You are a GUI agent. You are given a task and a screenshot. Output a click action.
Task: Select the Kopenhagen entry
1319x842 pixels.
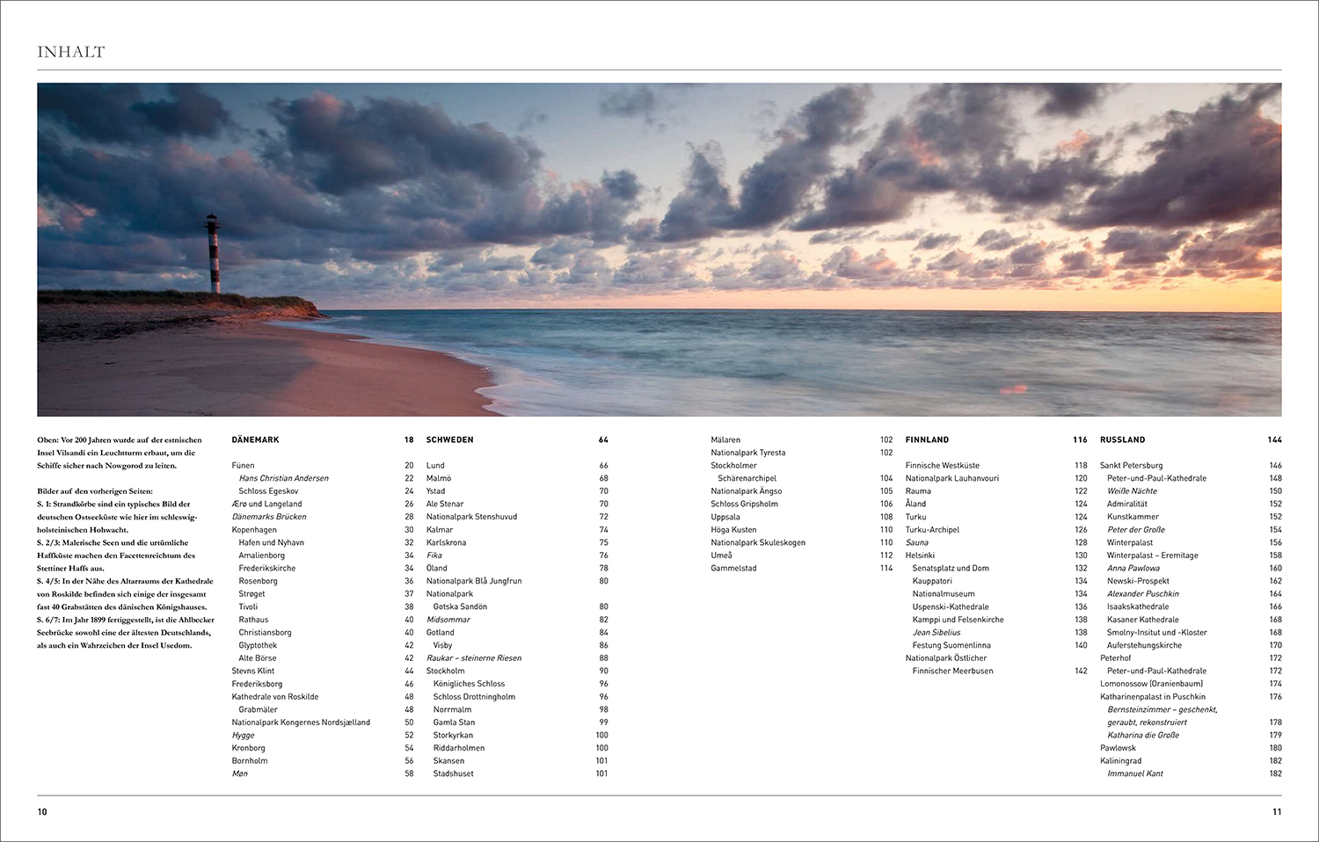point(254,530)
